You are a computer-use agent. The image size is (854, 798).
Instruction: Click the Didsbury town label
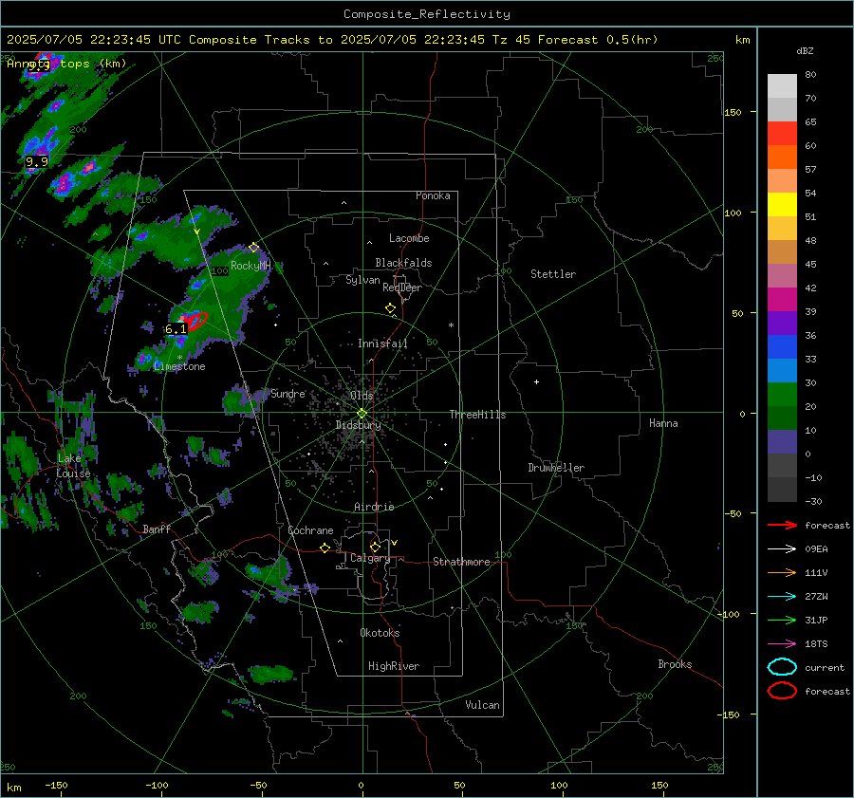pos(358,425)
